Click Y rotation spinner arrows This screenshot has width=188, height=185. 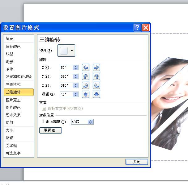point(75,76)
